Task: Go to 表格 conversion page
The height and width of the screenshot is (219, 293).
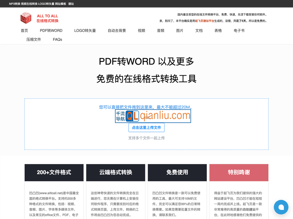Action: [218, 31]
